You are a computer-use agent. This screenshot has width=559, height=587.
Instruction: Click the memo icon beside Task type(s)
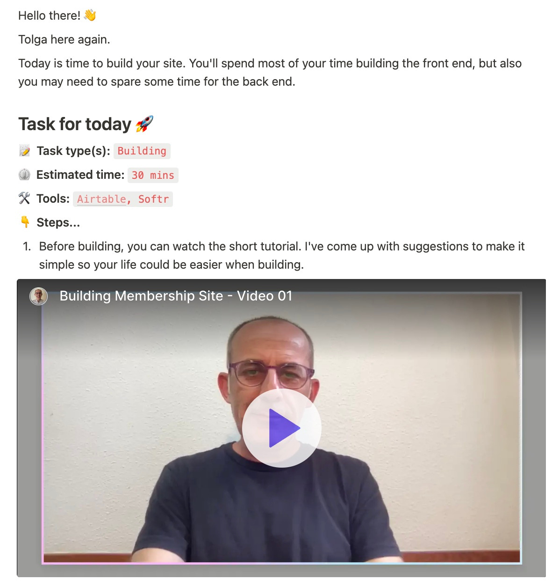24,151
